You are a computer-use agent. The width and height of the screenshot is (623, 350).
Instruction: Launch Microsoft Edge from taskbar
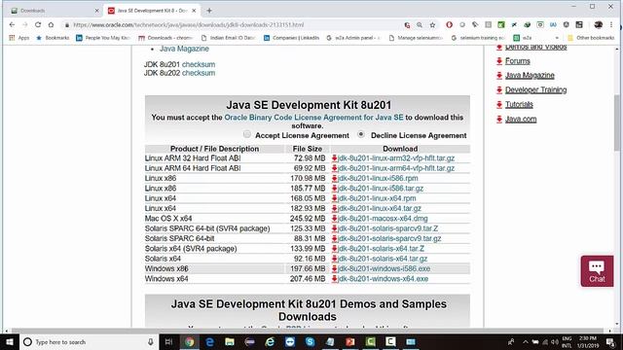click(210, 341)
